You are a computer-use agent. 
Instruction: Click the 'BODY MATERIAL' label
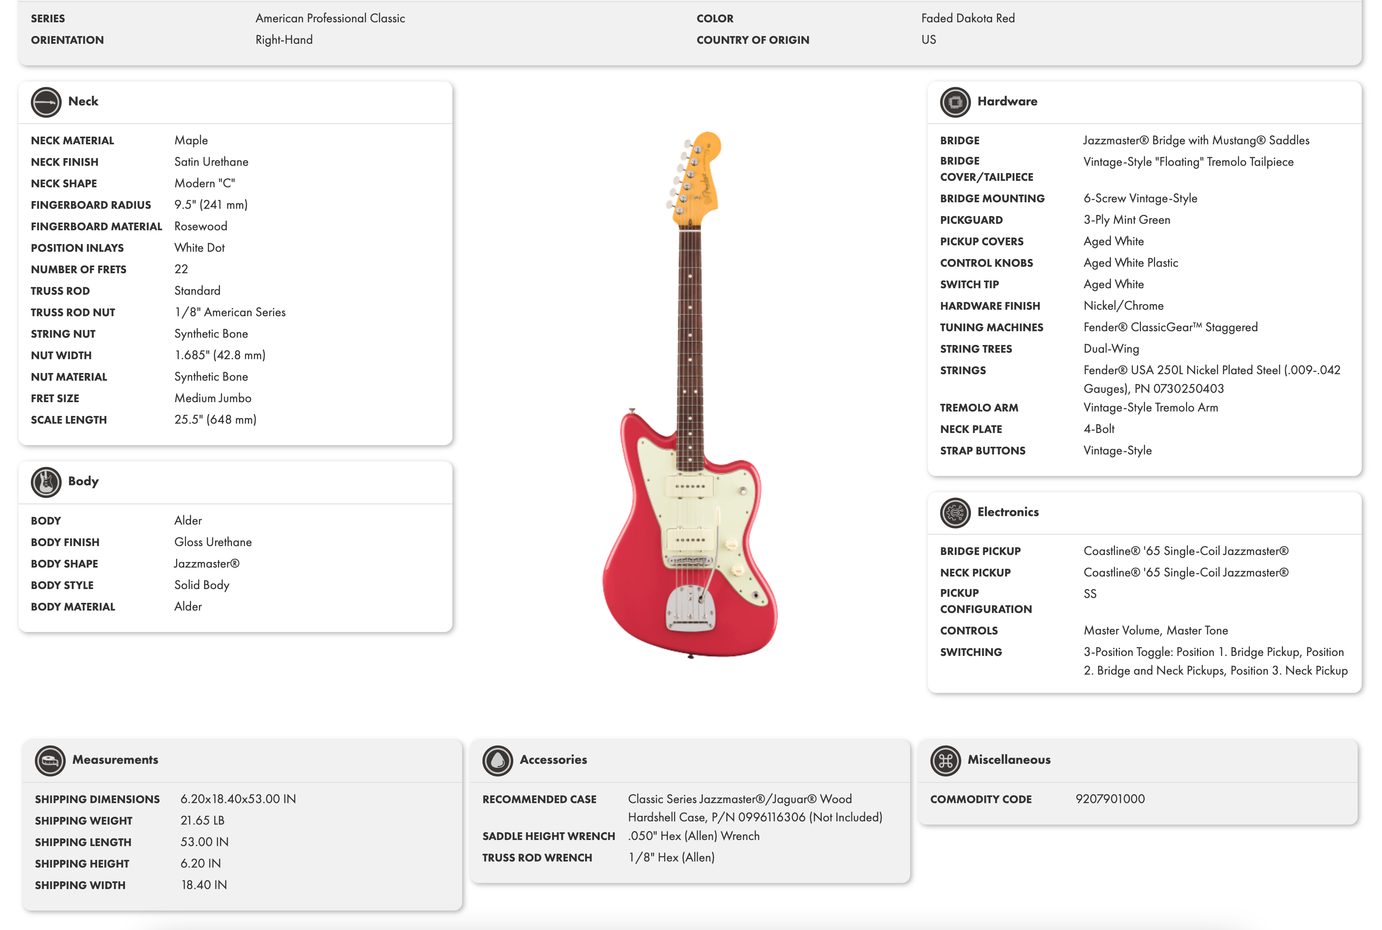pyautogui.click(x=73, y=607)
